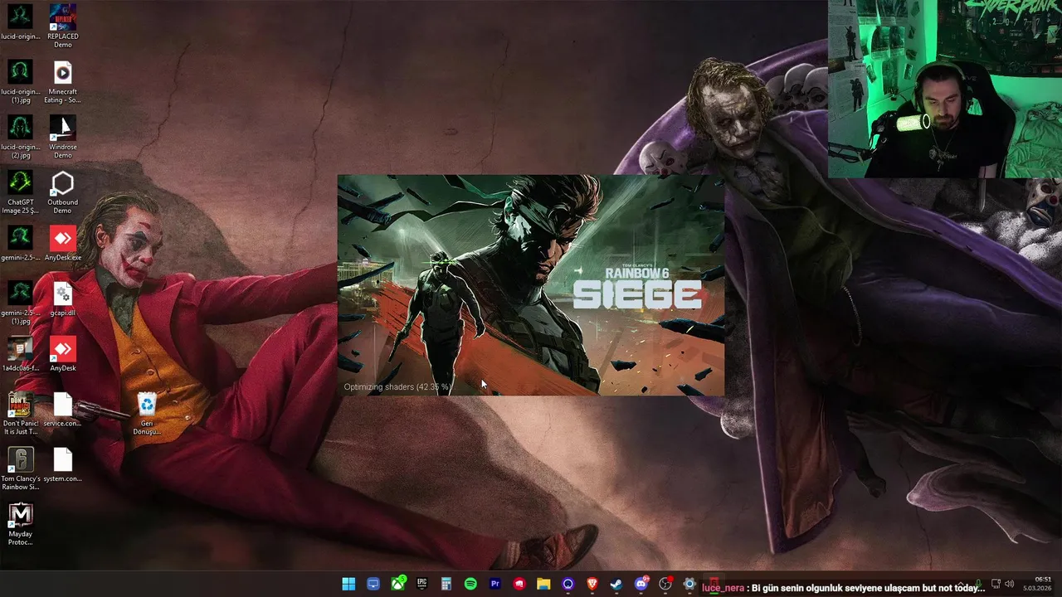
Task: Open the volume speaker tray icon
Action: pyautogui.click(x=1011, y=584)
